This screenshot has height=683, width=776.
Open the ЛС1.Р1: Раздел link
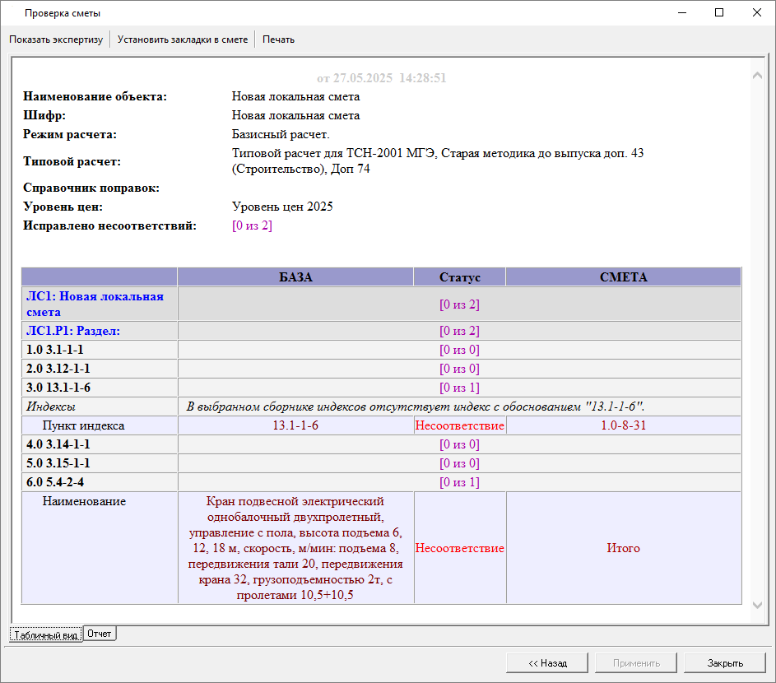click(80, 331)
